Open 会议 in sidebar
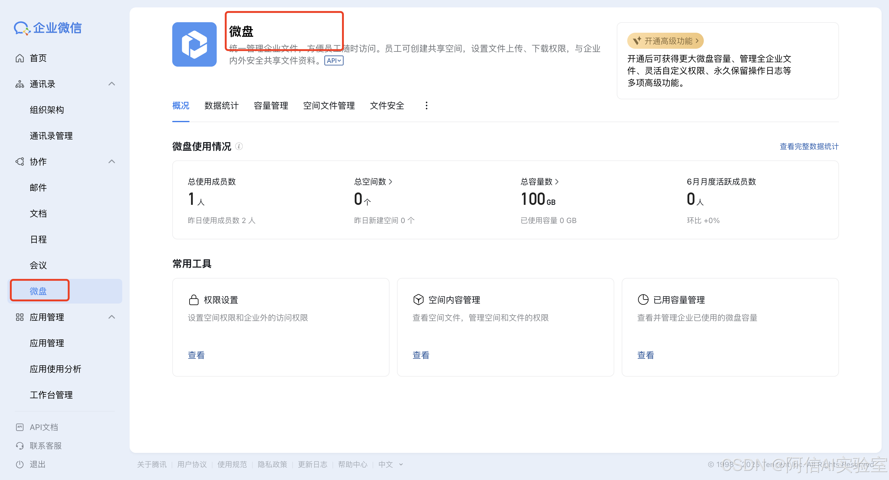This screenshot has width=889, height=480. 38,265
